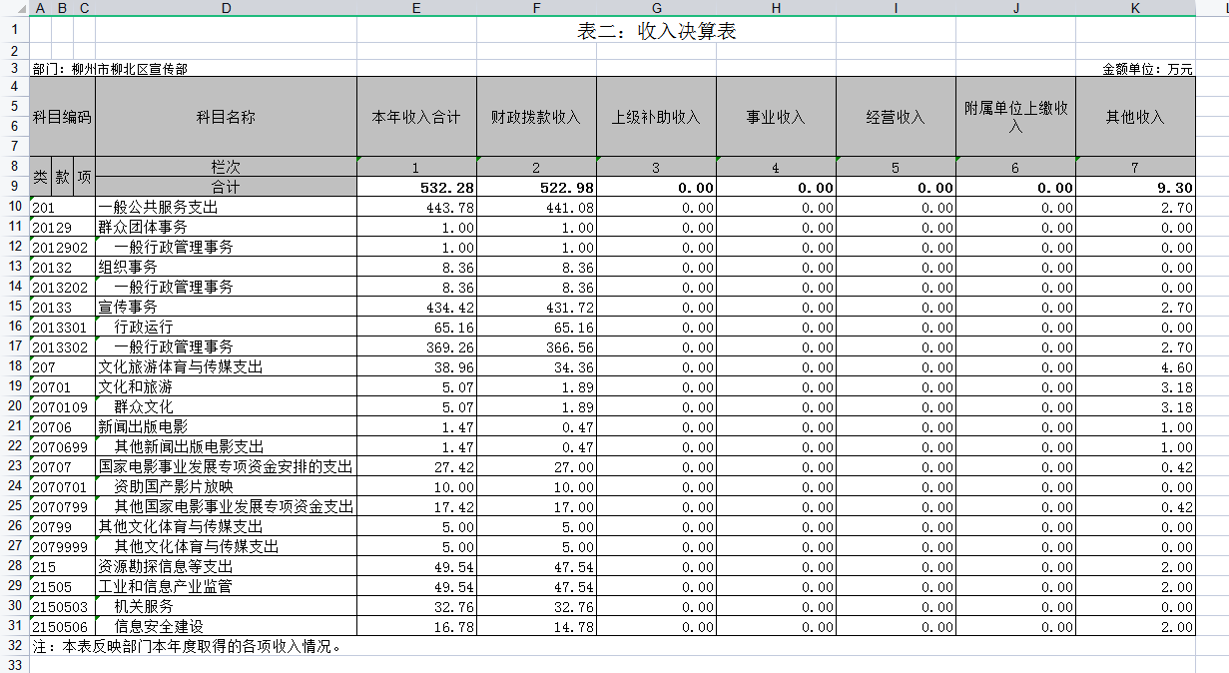
Task: Select row 33 via its row header
Action: pos(14,664)
